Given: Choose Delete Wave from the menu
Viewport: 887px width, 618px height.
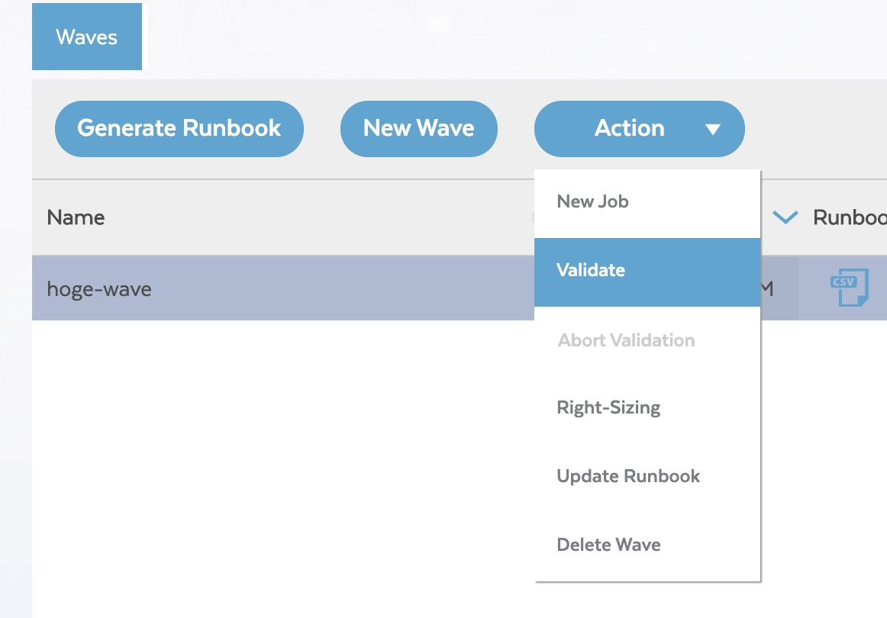Looking at the screenshot, I should point(647,545).
